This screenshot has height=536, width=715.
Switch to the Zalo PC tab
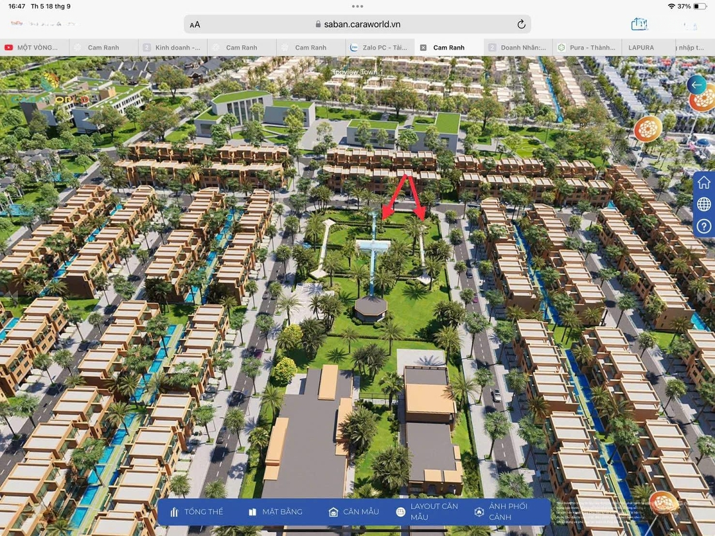pos(379,48)
